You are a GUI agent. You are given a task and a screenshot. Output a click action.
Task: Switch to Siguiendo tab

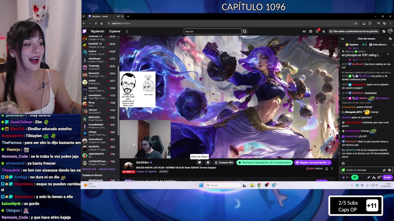point(98,31)
